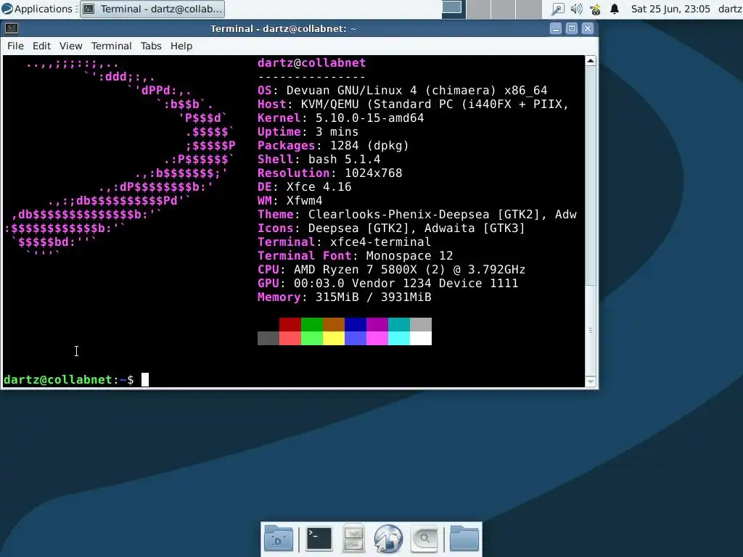
Task: Click the bright yellow color block
Action: [334, 338]
